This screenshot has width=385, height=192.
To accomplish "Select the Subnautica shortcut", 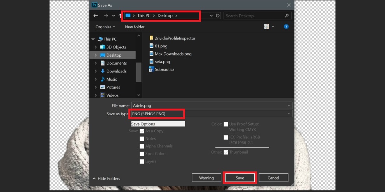I will pos(162,69).
